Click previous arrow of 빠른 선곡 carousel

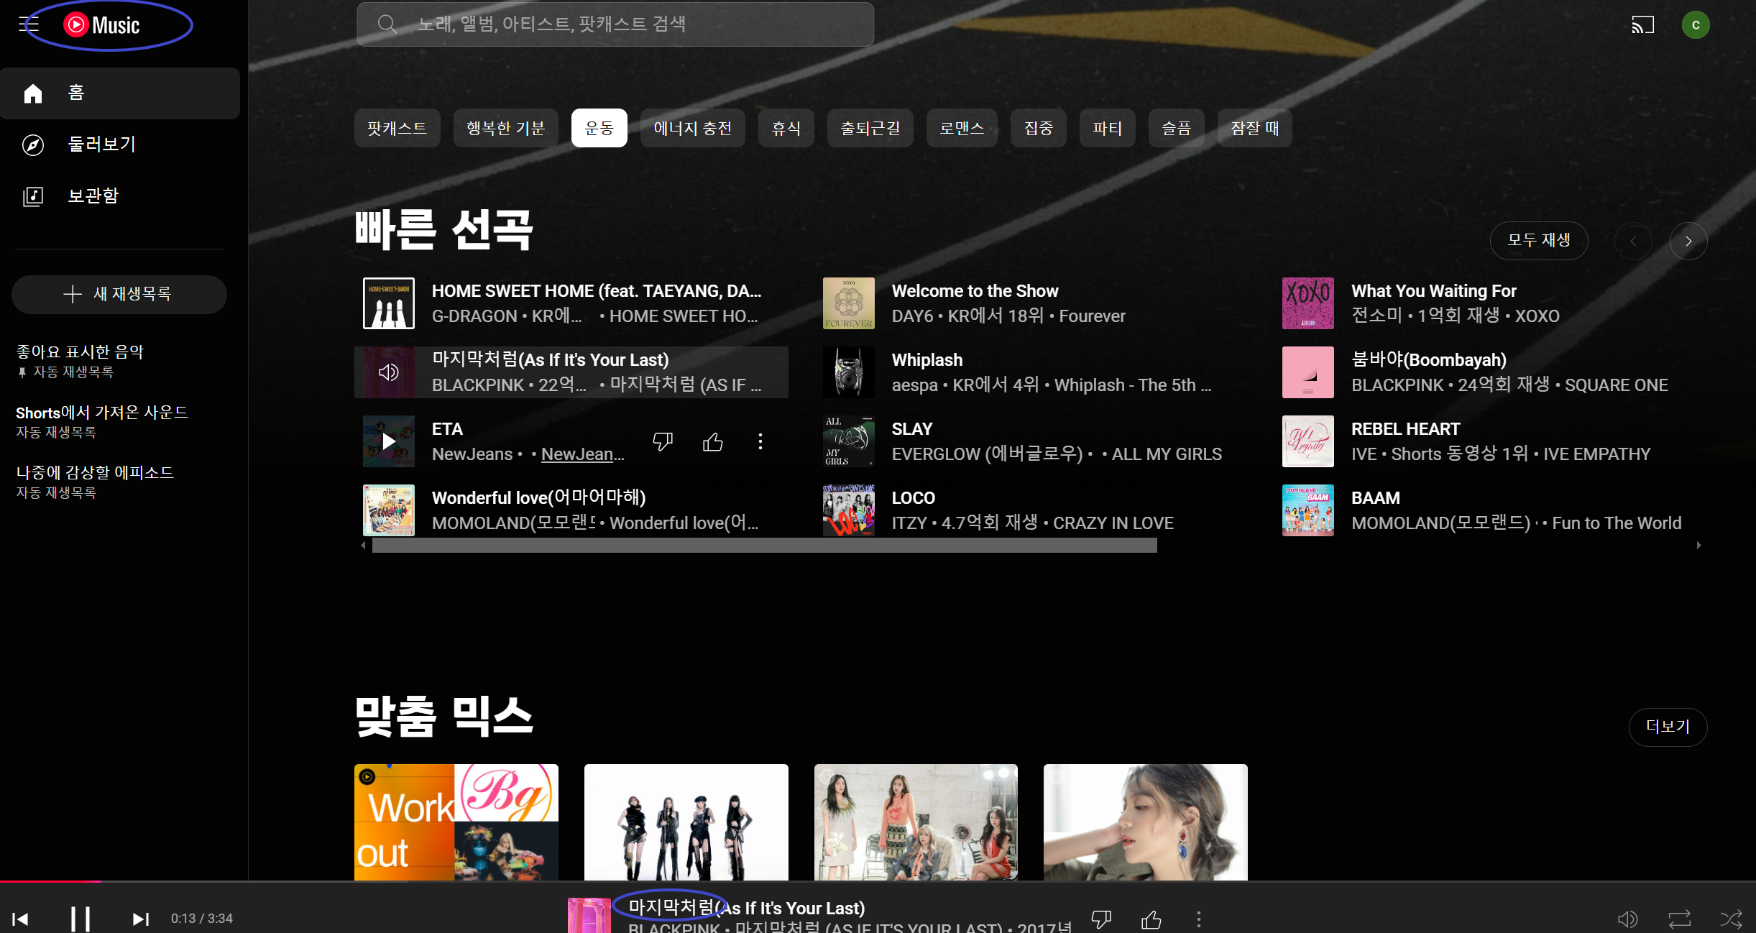point(1633,242)
